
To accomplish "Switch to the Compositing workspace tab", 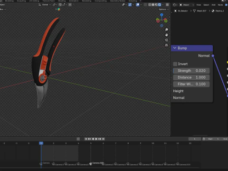I will 101,1.
